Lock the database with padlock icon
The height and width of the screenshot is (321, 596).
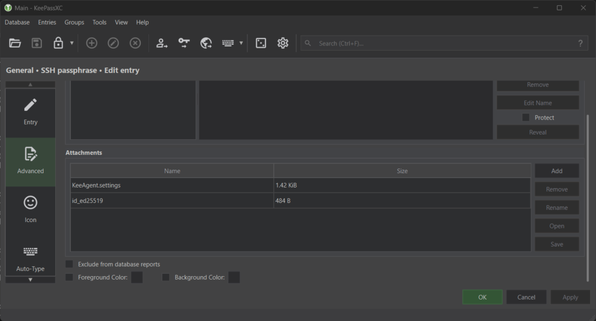tap(58, 43)
